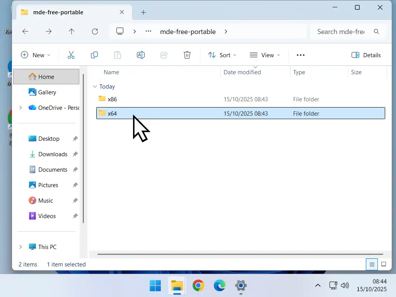Viewport: 396px width, 297px height.
Task: Navigate back with the left arrow
Action: (x=26, y=32)
